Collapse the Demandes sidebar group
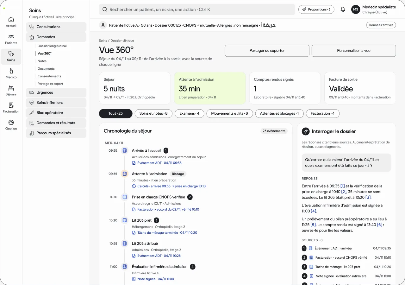Viewport: 405px width, 285px height. (56, 37)
